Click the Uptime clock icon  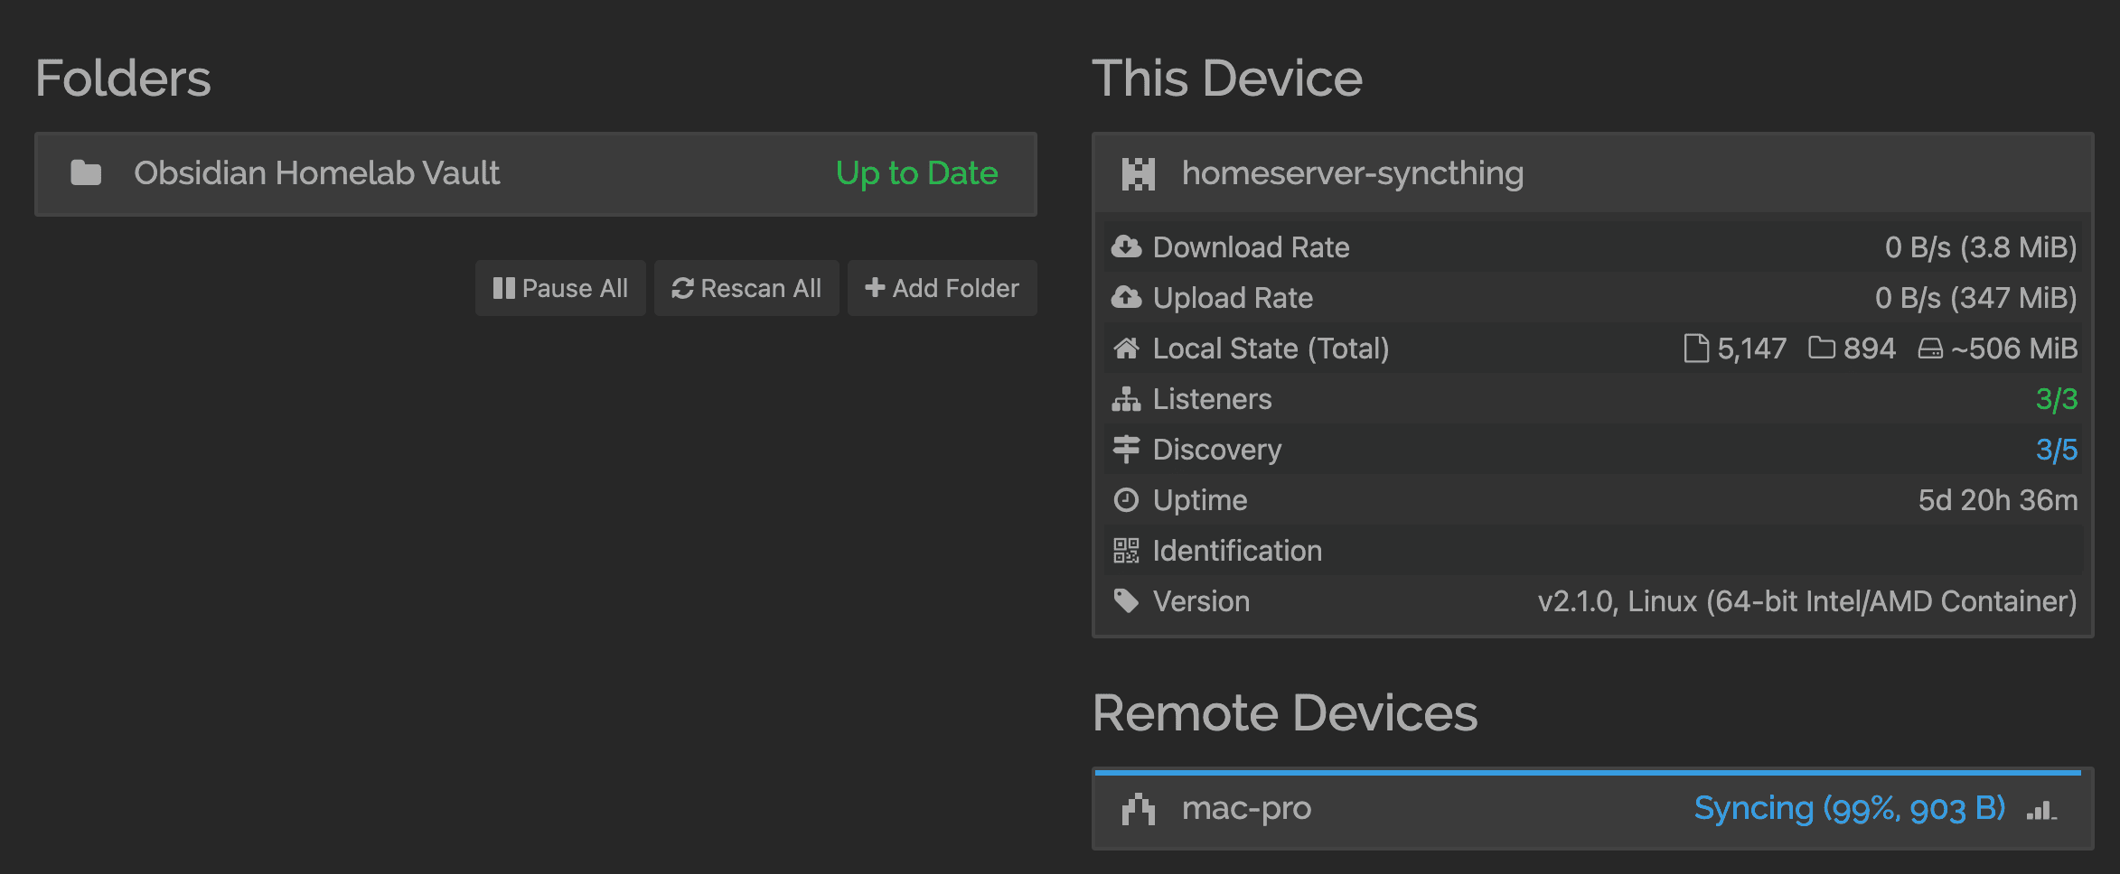[1126, 499]
